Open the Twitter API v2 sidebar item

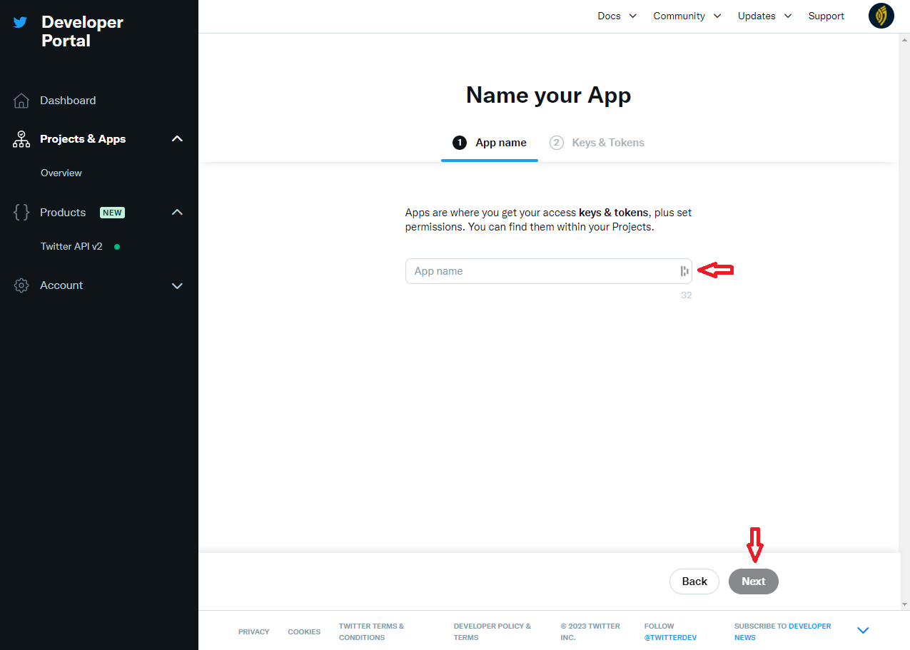(71, 246)
